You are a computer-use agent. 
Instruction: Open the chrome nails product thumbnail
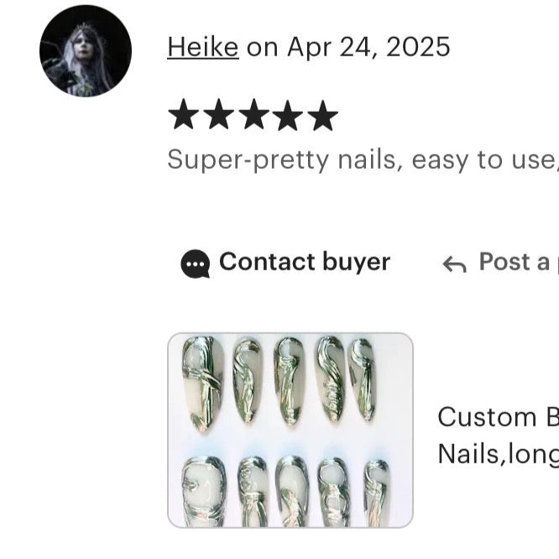(x=290, y=430)
